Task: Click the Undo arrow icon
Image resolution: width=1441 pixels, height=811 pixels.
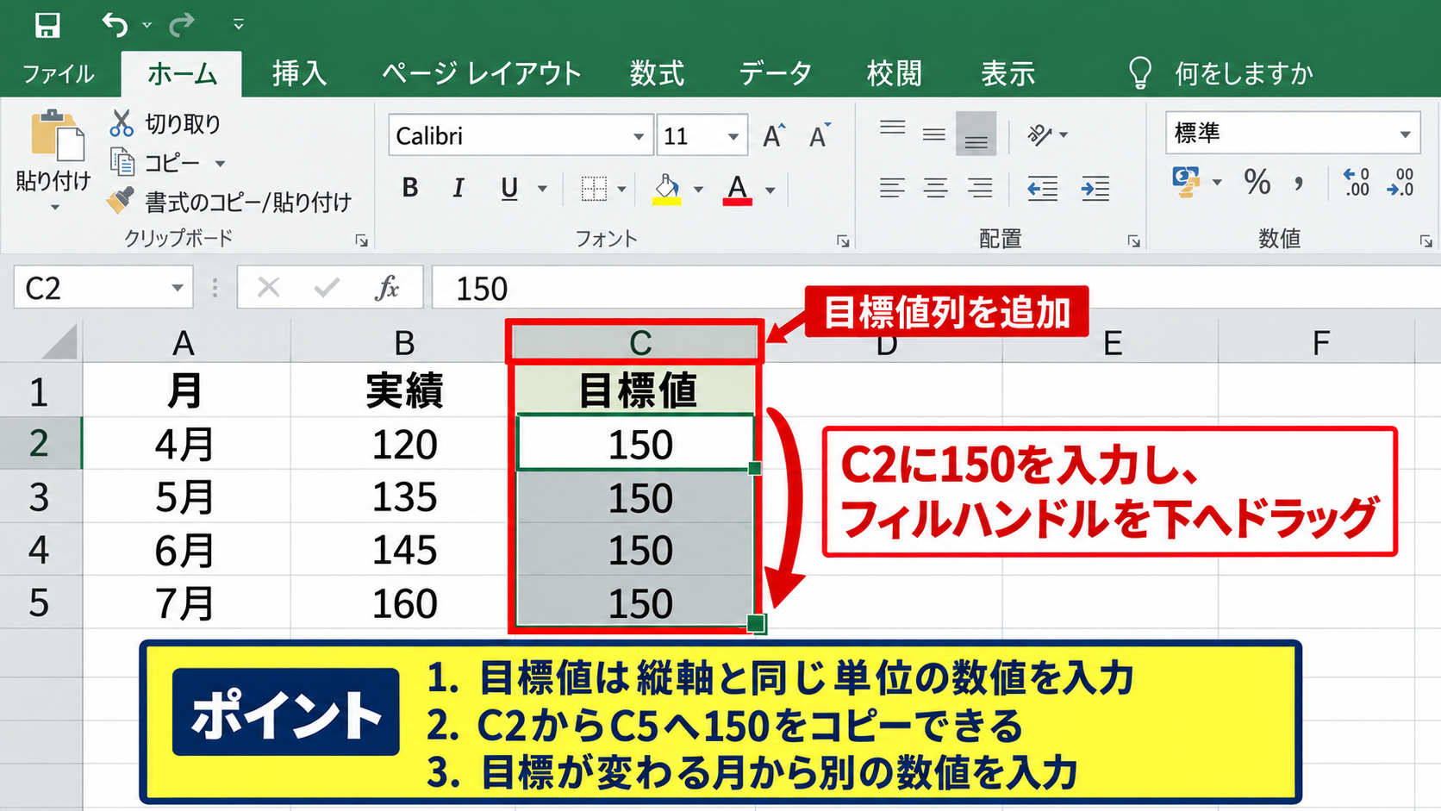Action: (114, 25)
